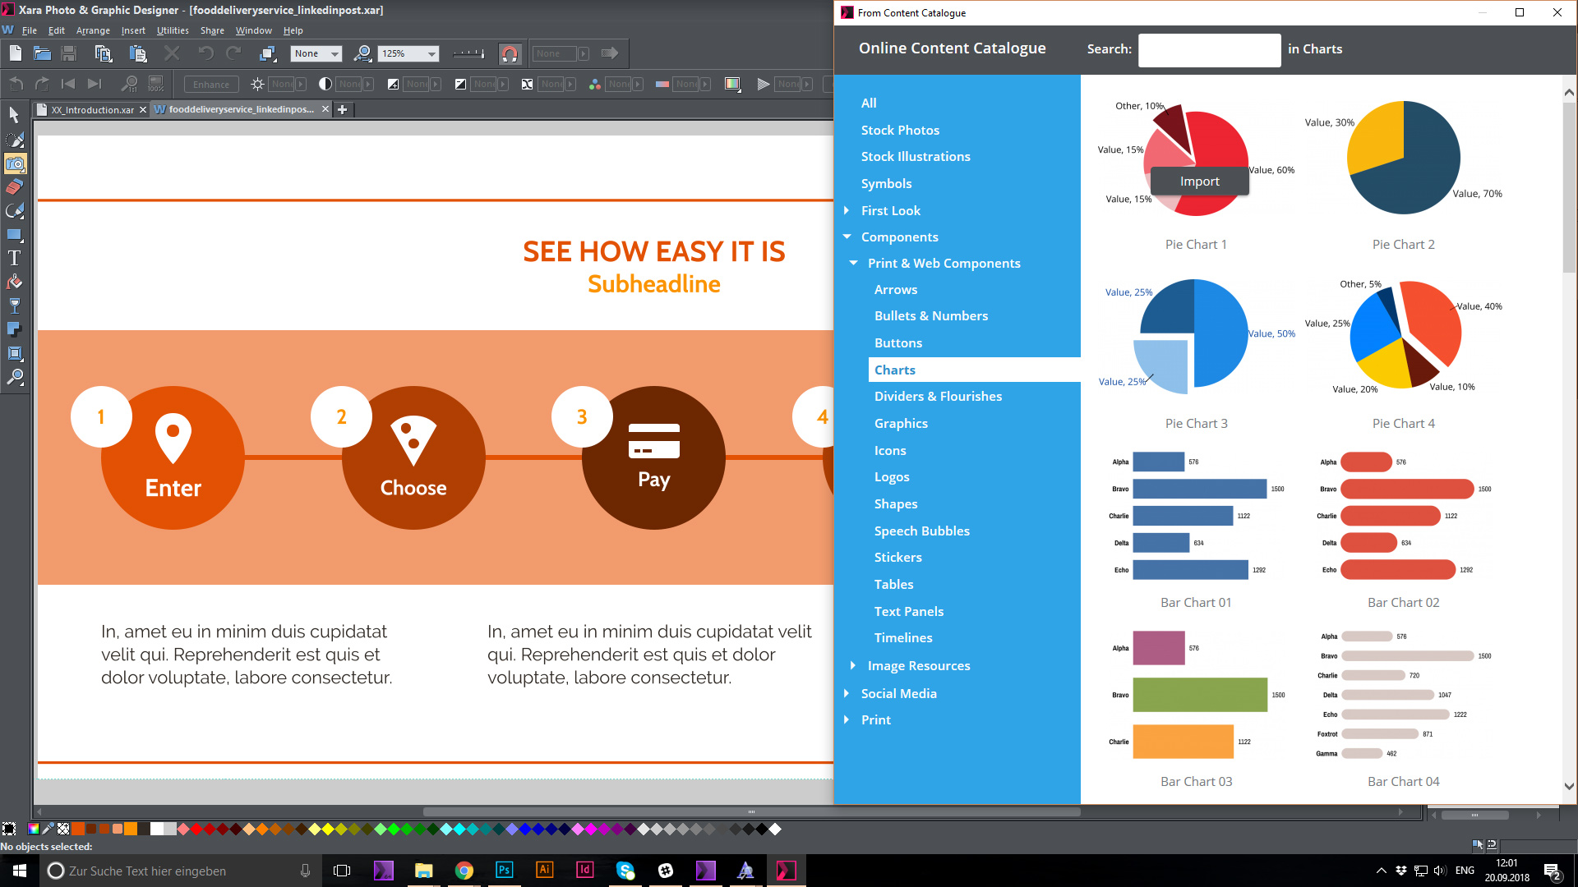Select the Fill paint tool

14,281
